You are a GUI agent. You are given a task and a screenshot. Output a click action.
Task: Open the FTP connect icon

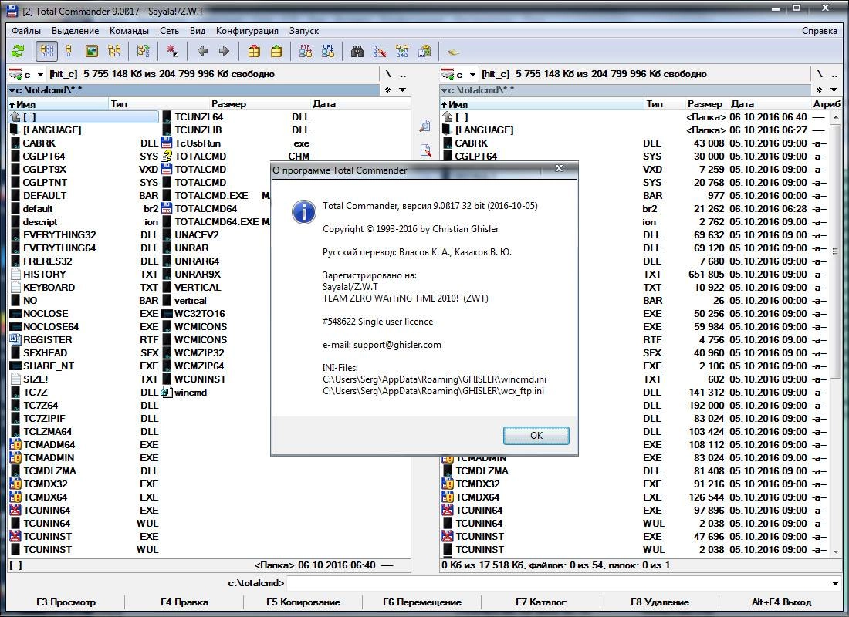tap(306, 52)
